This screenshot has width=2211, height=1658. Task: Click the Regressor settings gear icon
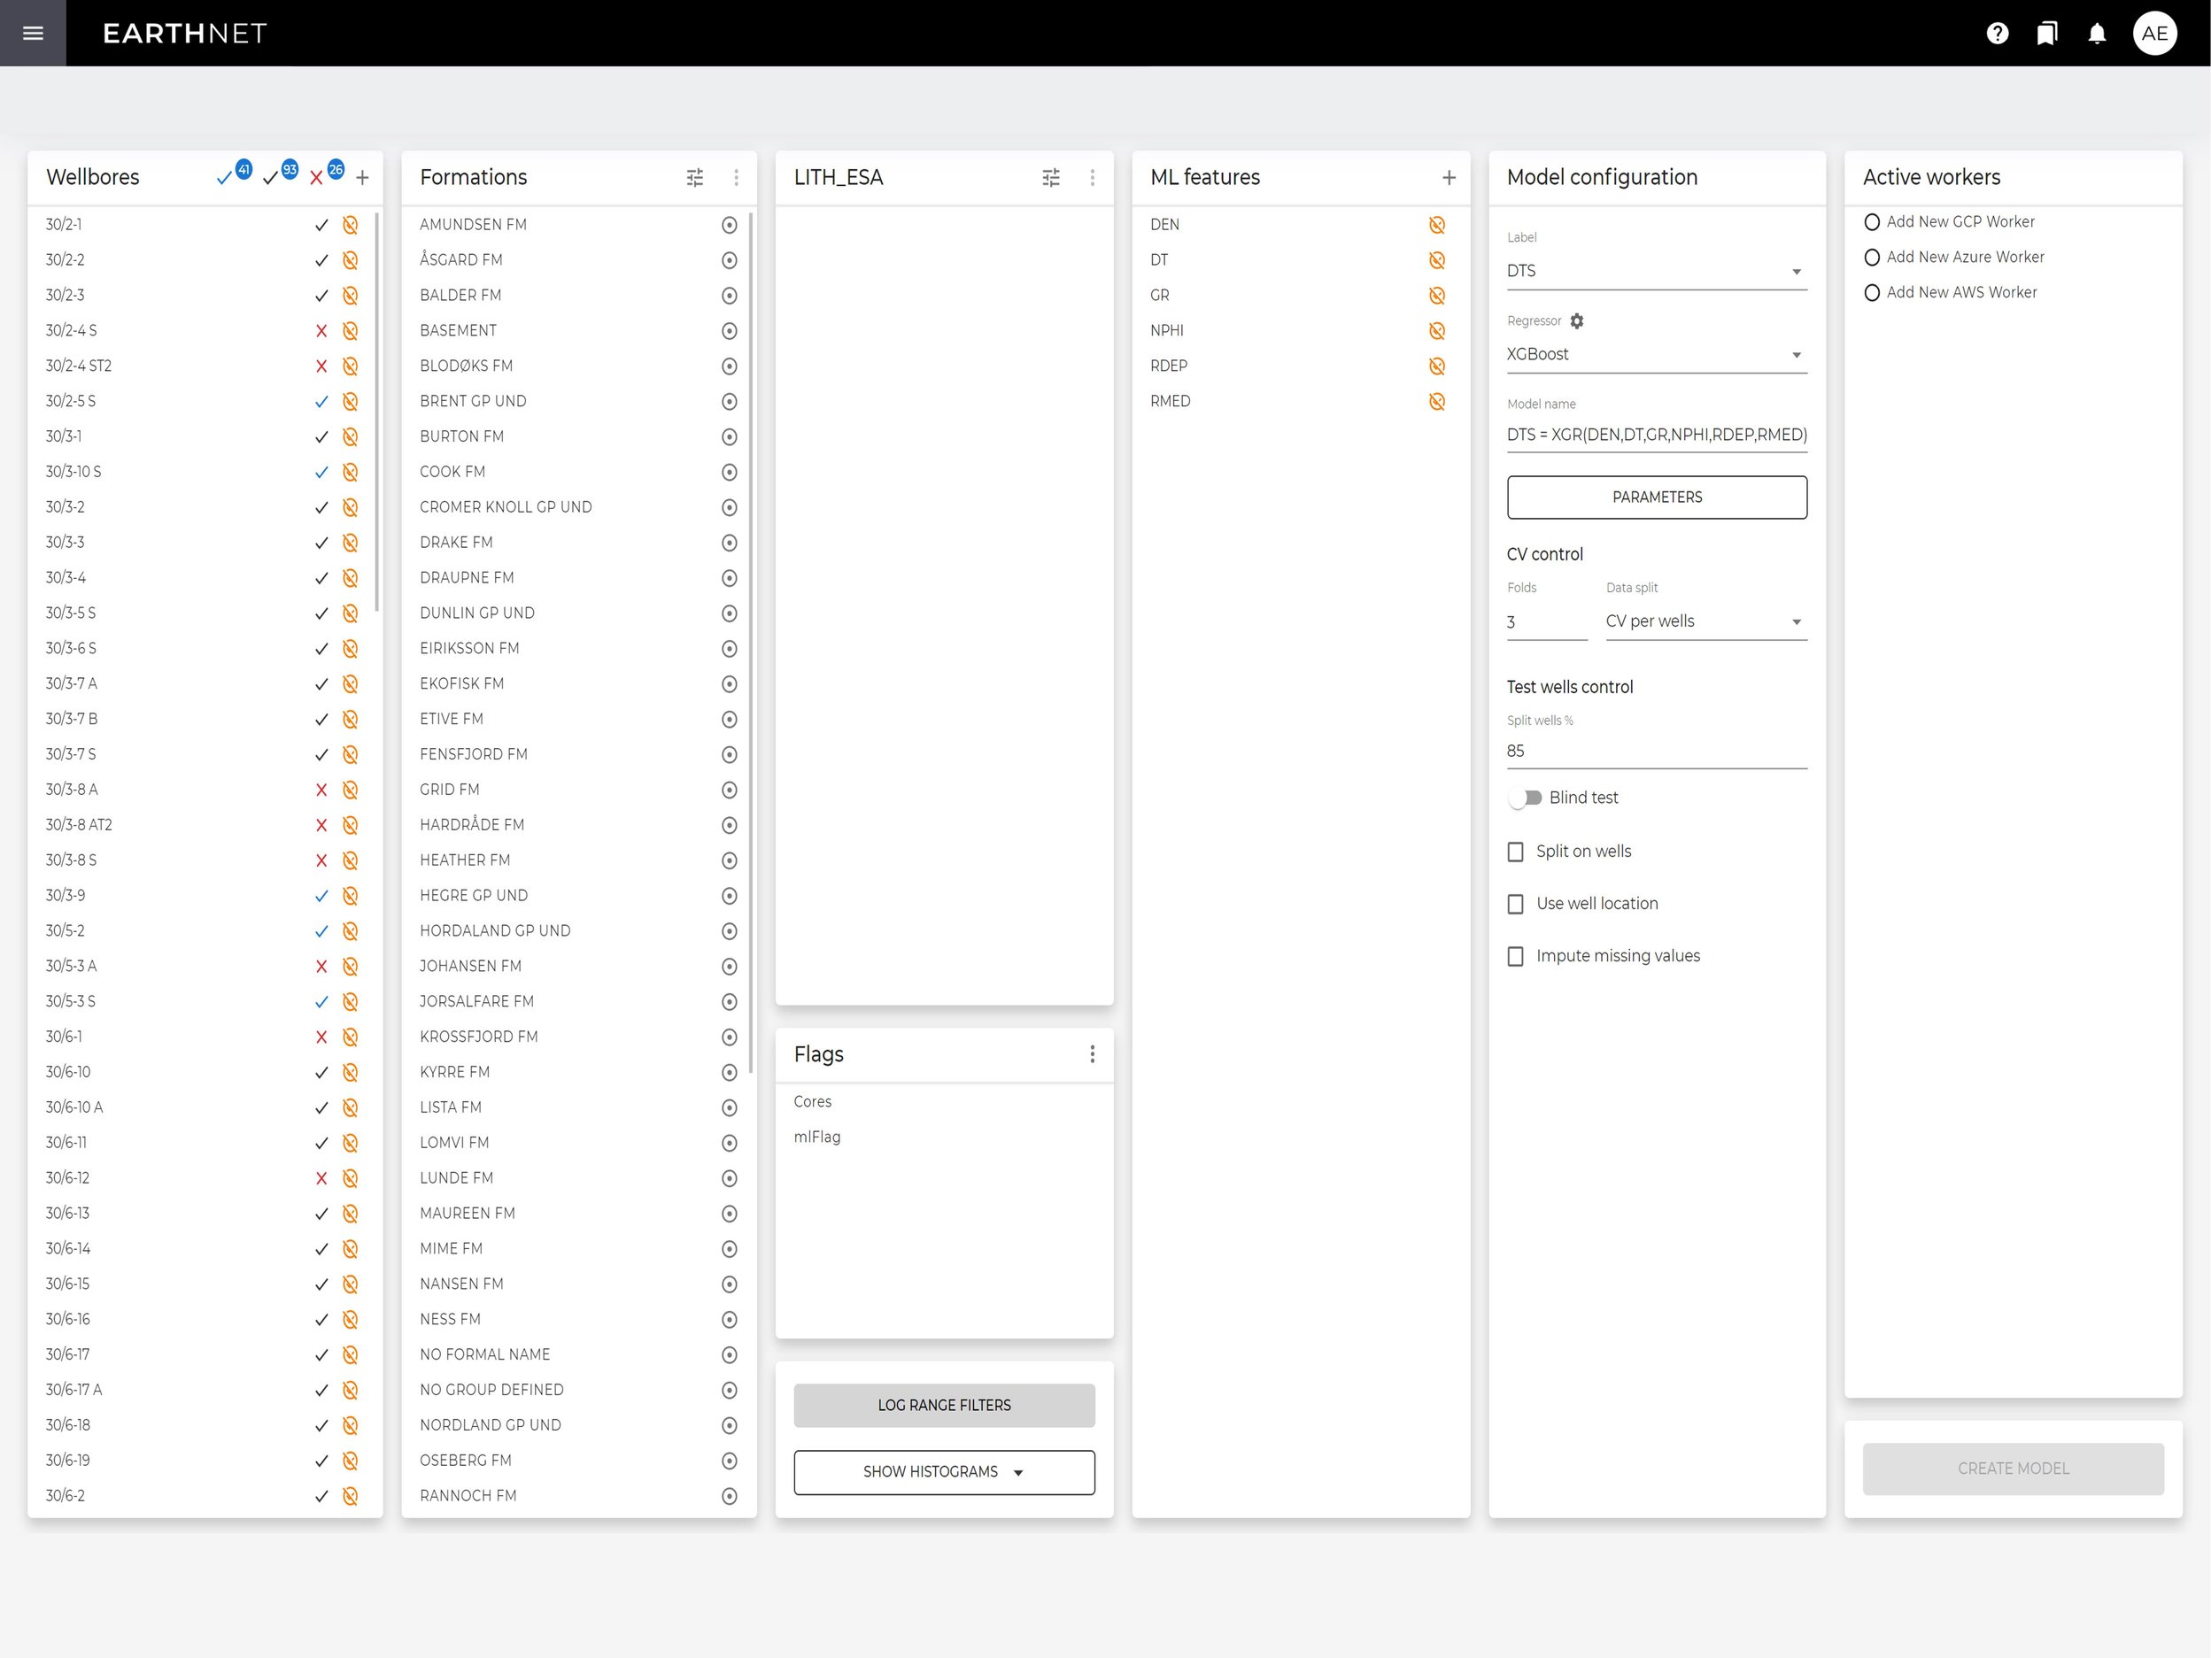coord(1576,320)
